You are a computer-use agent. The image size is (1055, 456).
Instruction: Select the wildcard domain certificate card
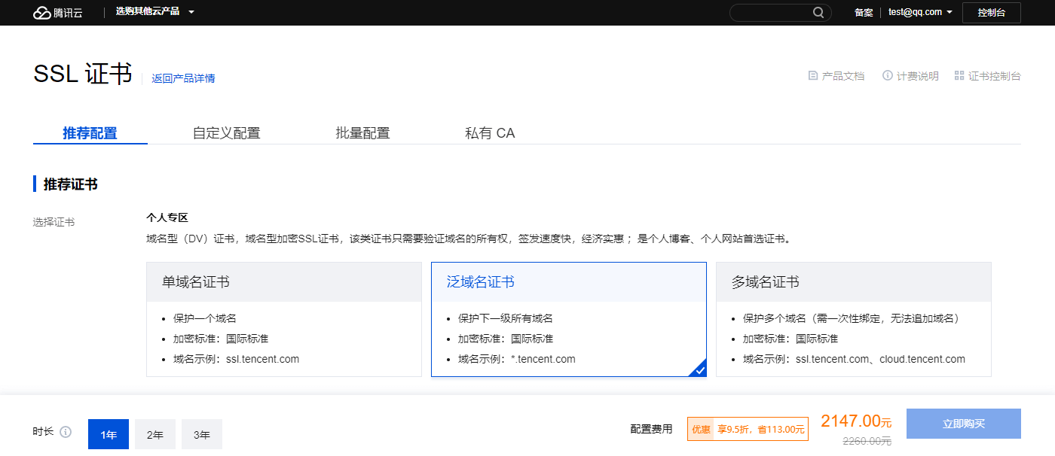(568, 319)
